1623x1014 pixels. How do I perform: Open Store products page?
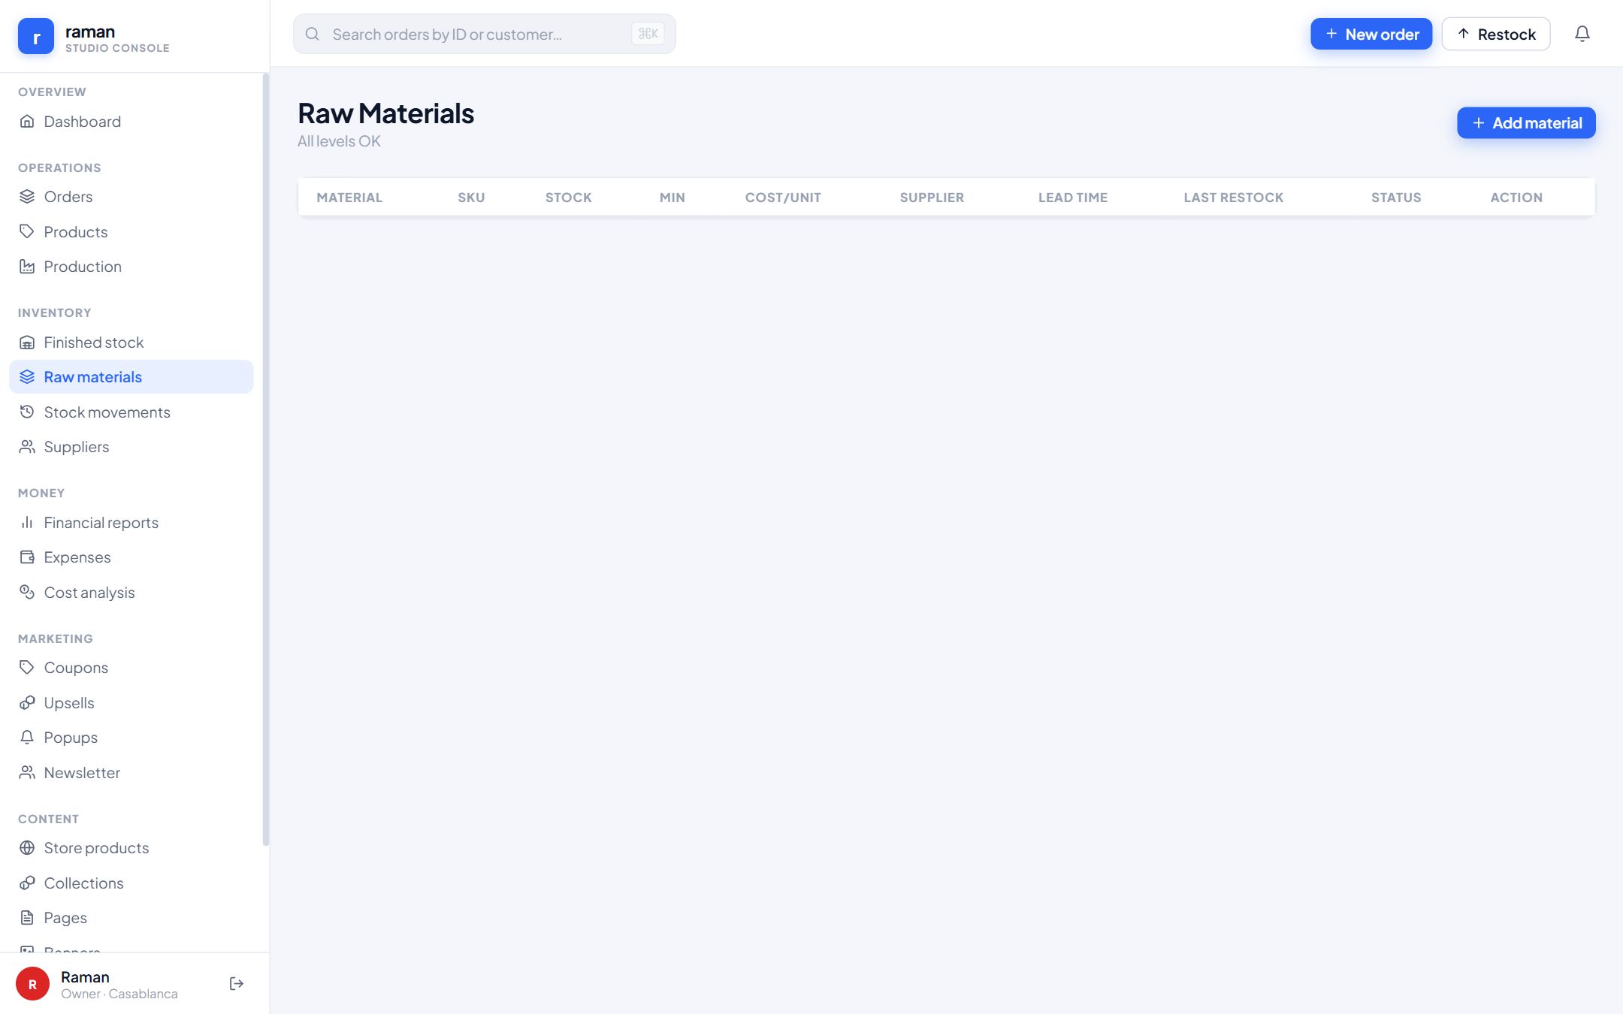(x=131, y=847)
